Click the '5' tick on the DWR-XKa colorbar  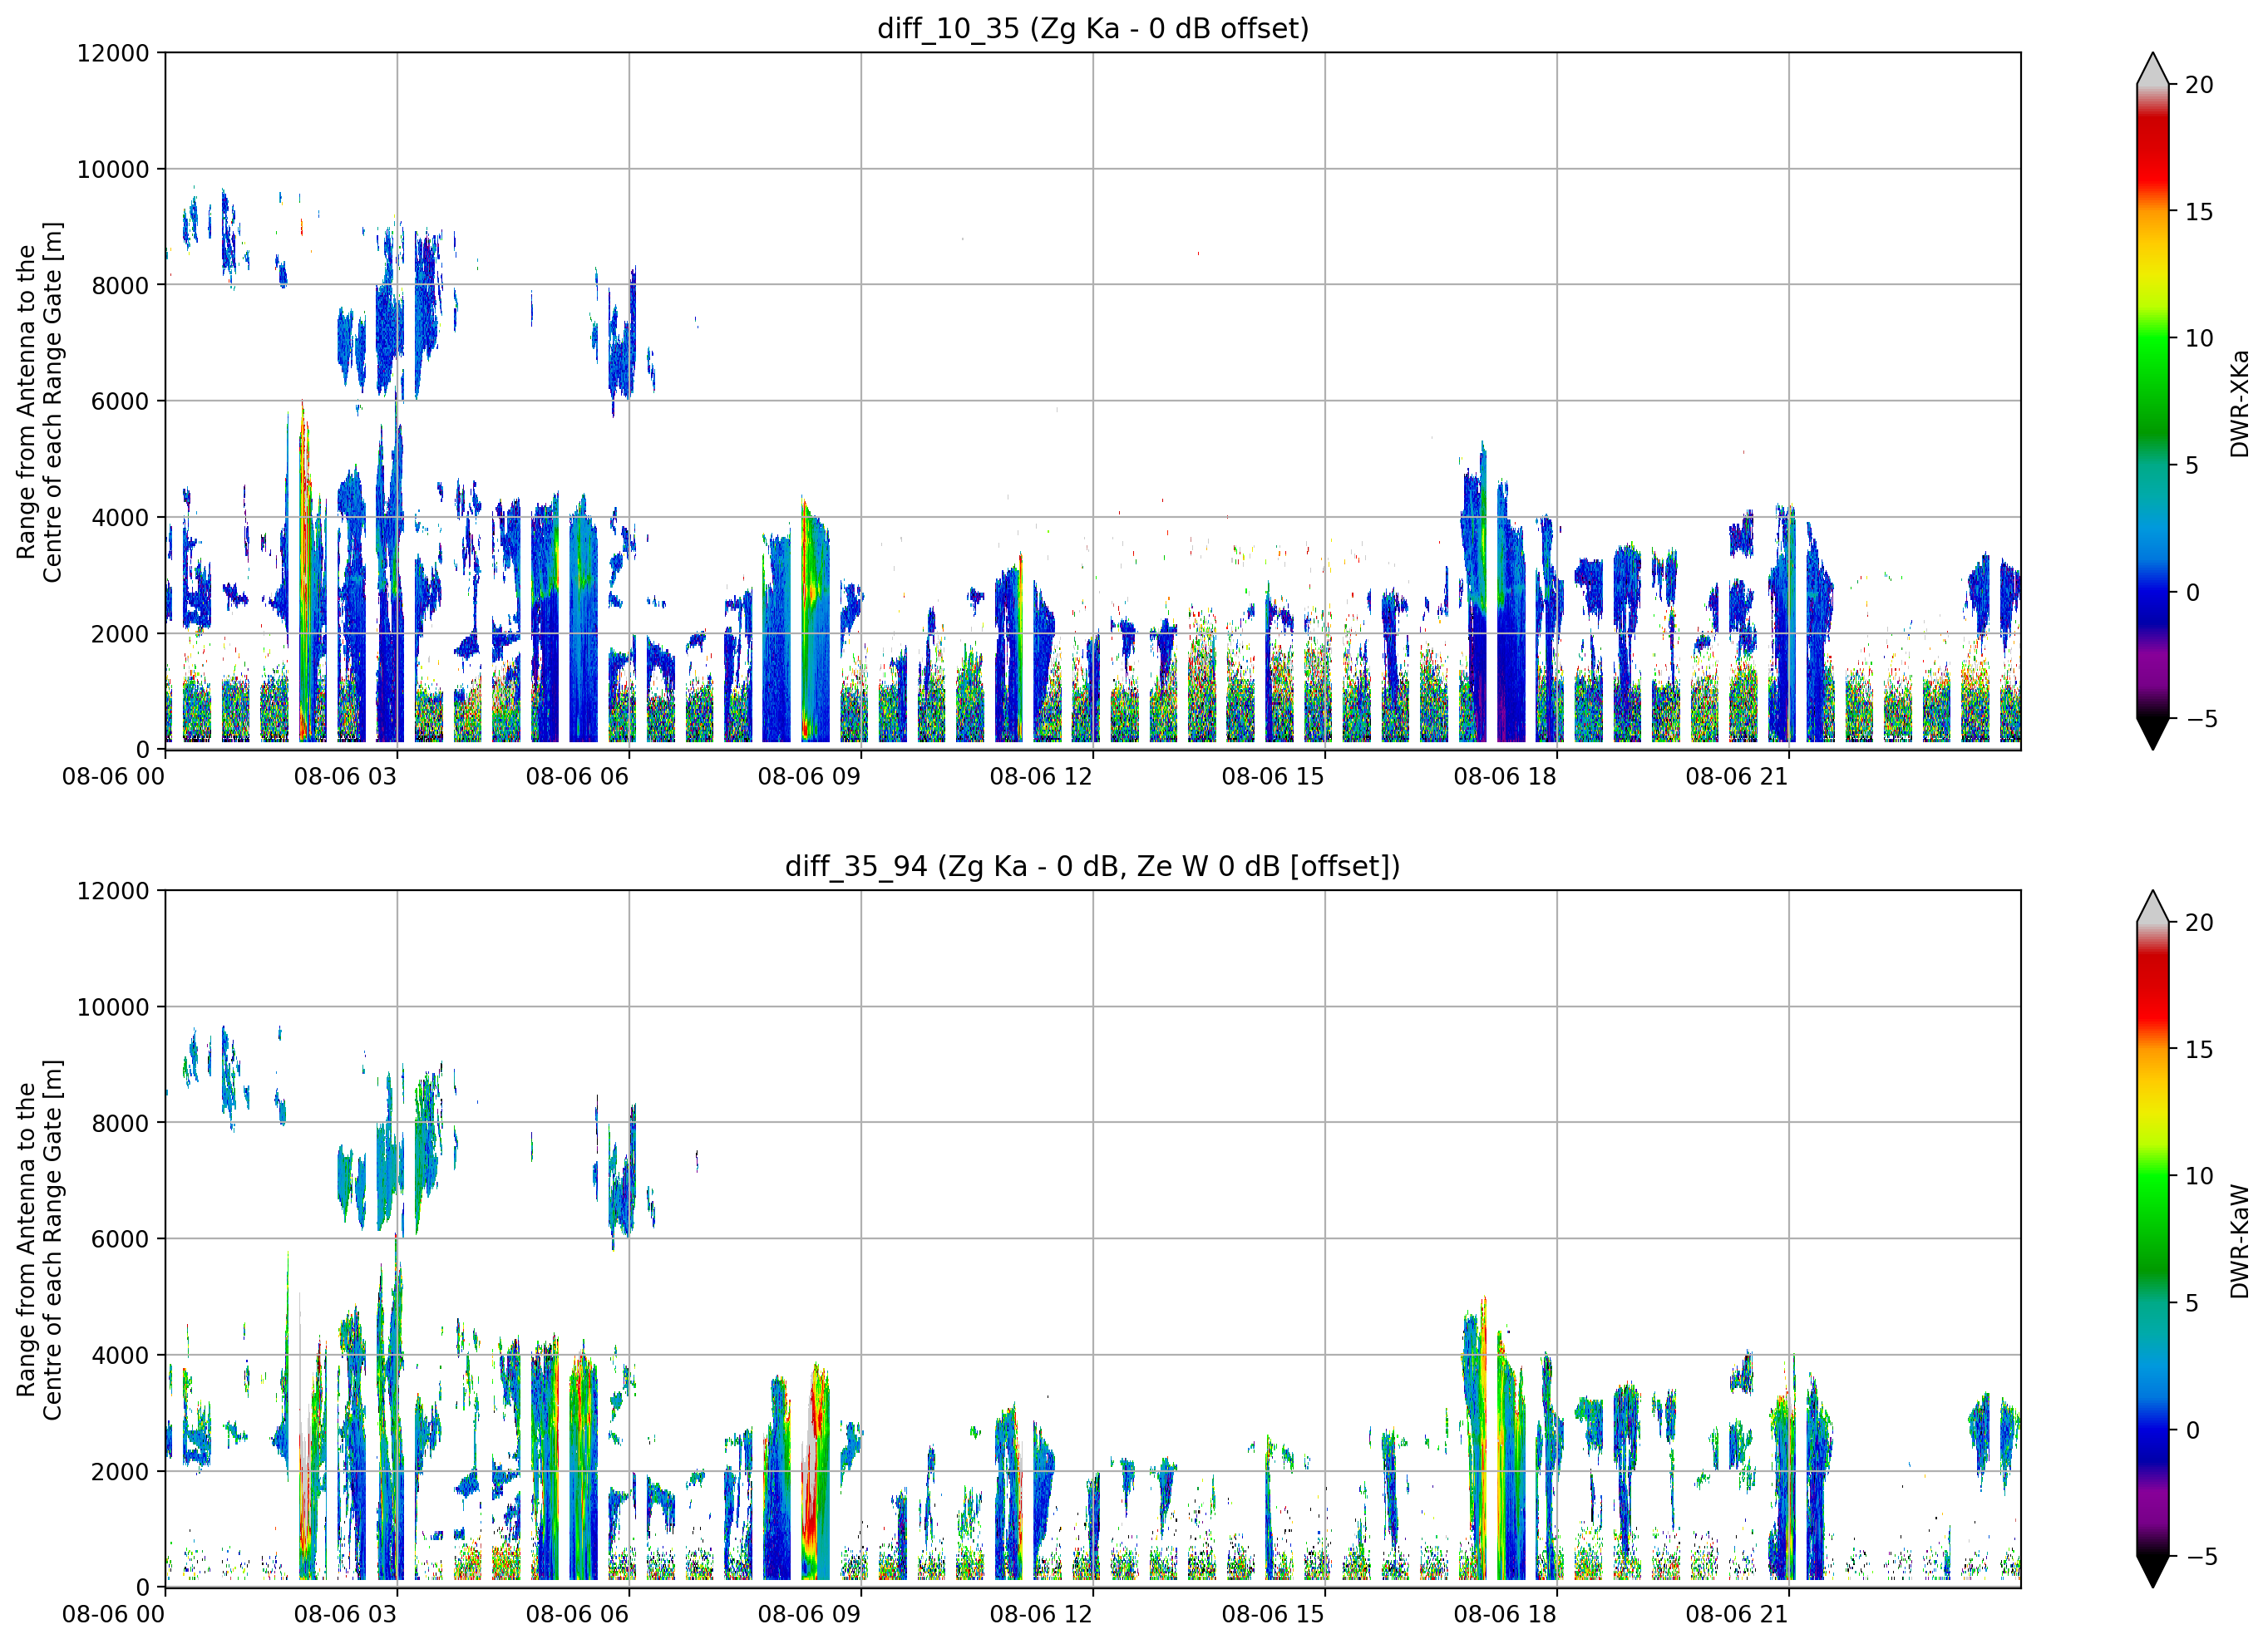pos(2192,465)
